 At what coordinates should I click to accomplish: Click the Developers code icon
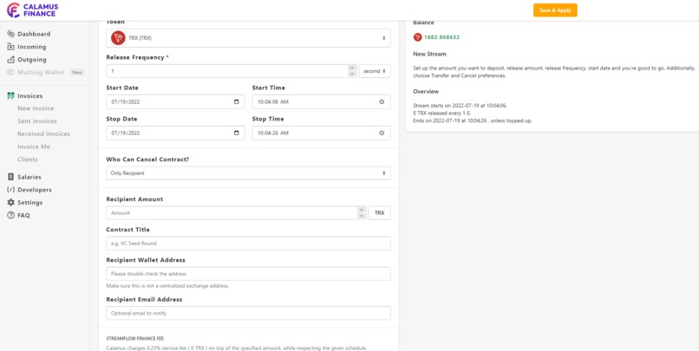pyautogui.click(x=11, y=190)
